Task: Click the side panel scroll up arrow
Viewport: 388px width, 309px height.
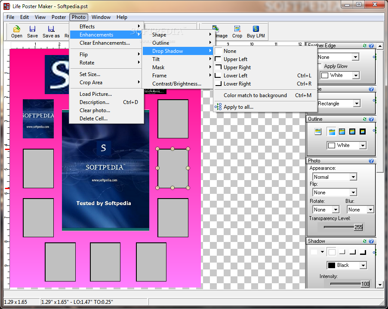Action: (380, 46)
